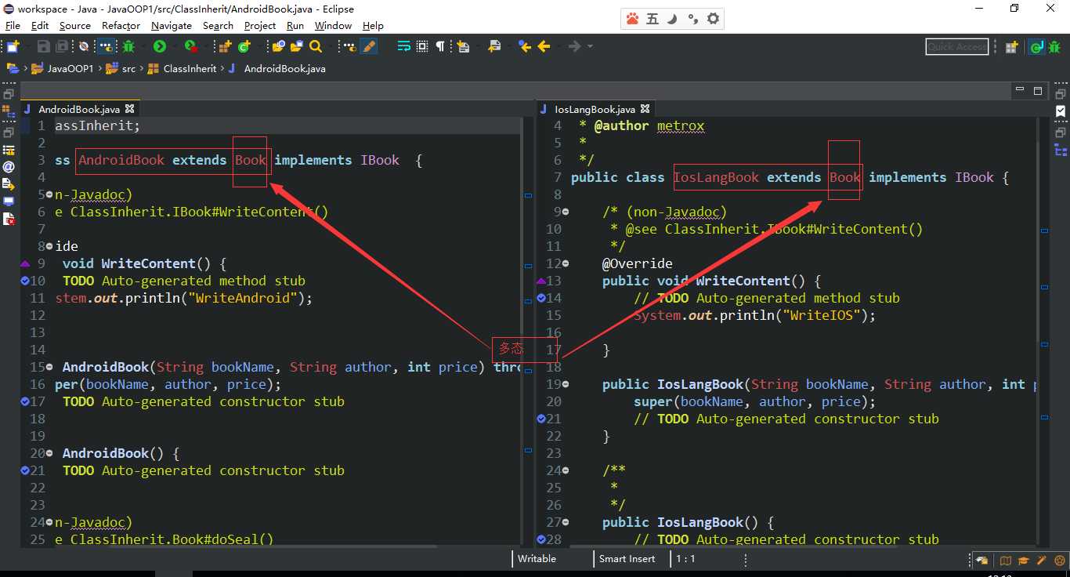The width and height of the screenshot is (1070, 577).
Task: Collapse fold at line 20 in AndroidBook editor
Action: pos(51,453)
